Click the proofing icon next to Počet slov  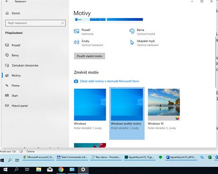point(21,151)
